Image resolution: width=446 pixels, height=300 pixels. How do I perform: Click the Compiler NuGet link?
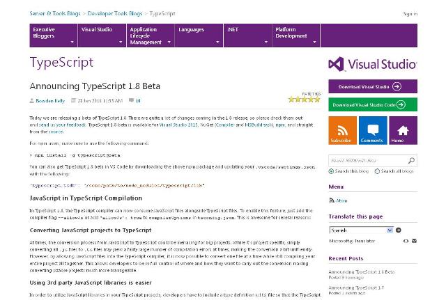click(224, 125)
